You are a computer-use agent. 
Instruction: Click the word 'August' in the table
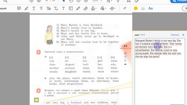point(70,64)
